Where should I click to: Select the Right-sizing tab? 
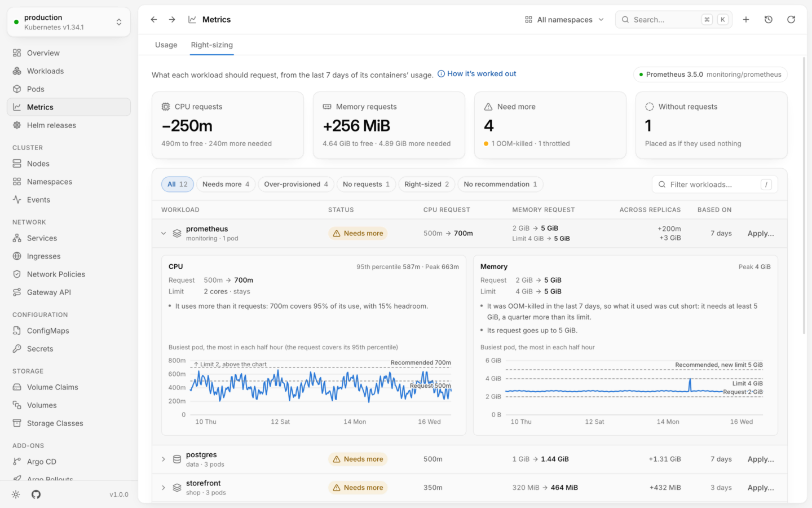tap(212, 45)
